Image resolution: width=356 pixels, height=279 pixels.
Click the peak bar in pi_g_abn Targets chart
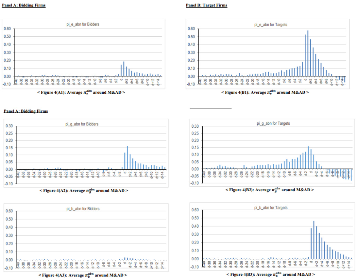[308, 158]
